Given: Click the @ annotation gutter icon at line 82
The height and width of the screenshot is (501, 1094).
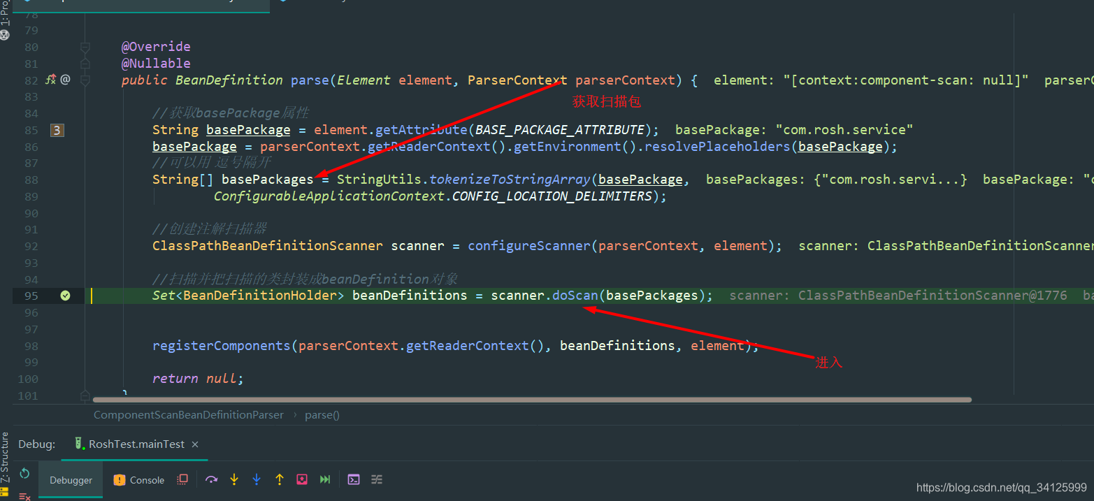Looking at the screenshot, I should (x=65, y=80).
